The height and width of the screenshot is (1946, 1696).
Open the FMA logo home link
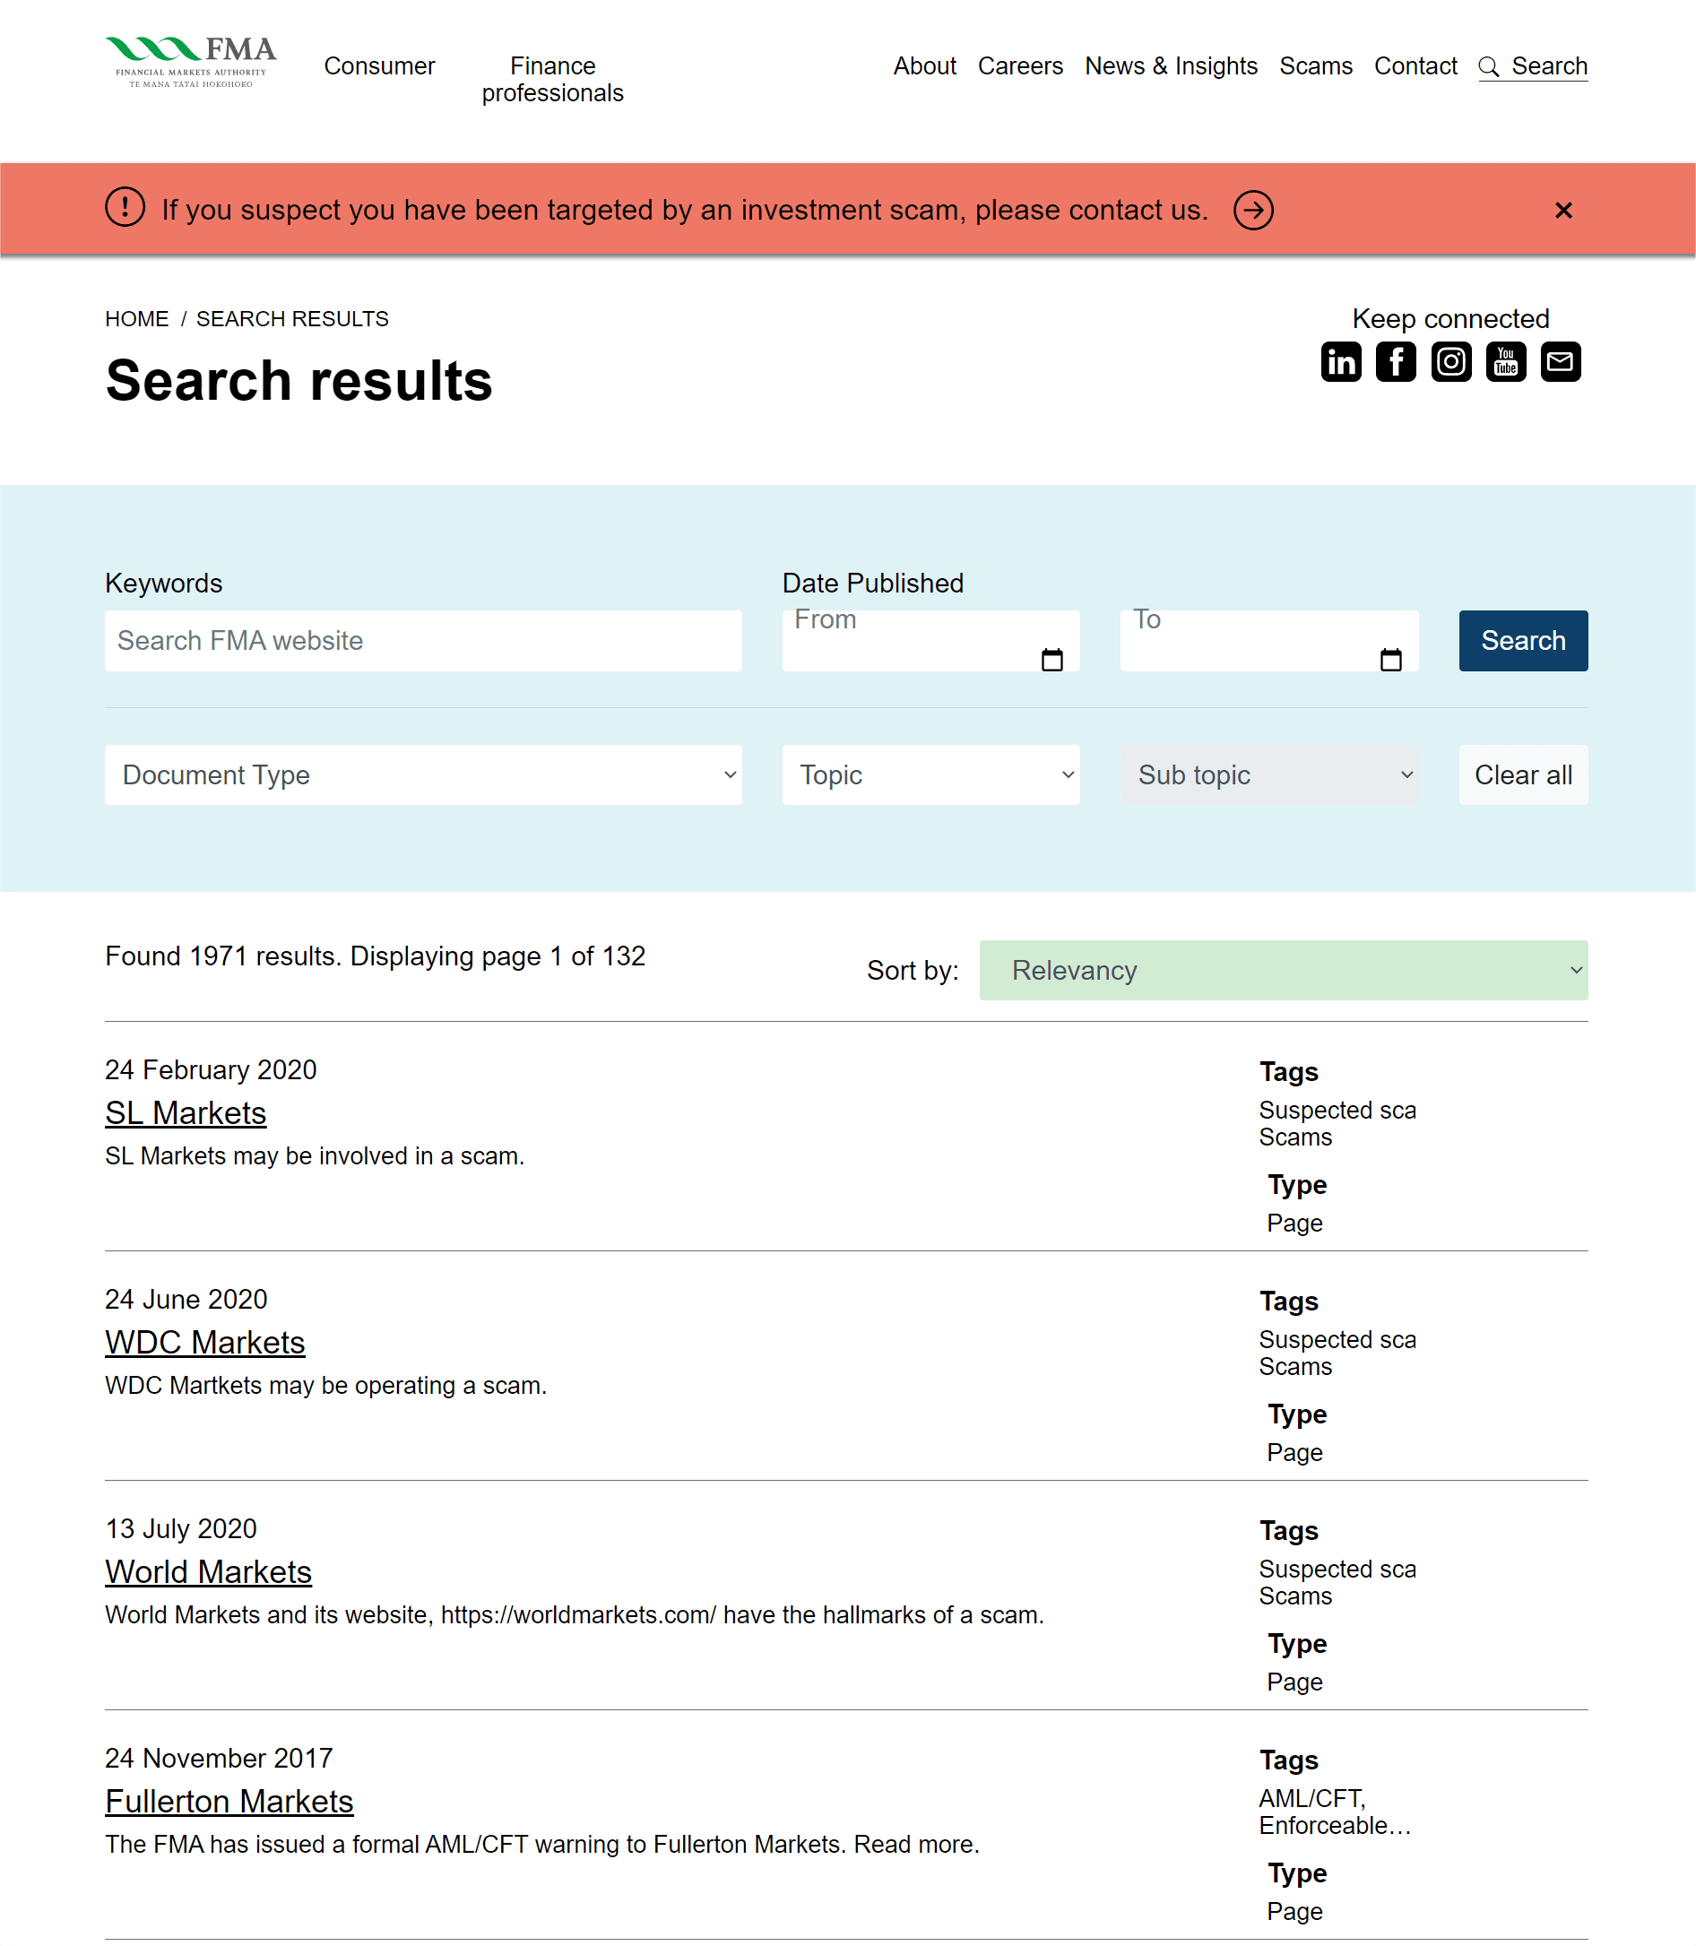click(190, 63)
